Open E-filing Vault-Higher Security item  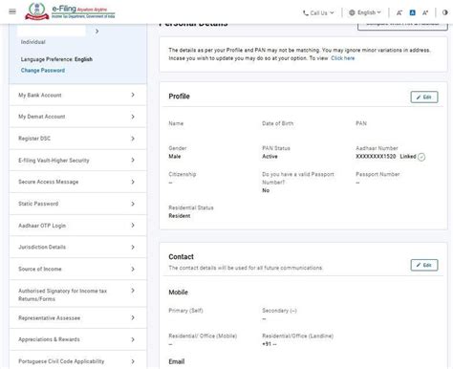[77, 161]
